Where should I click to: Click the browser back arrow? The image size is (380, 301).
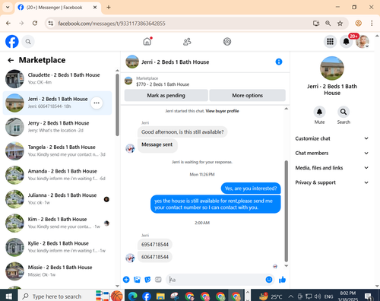coord(8,24)
